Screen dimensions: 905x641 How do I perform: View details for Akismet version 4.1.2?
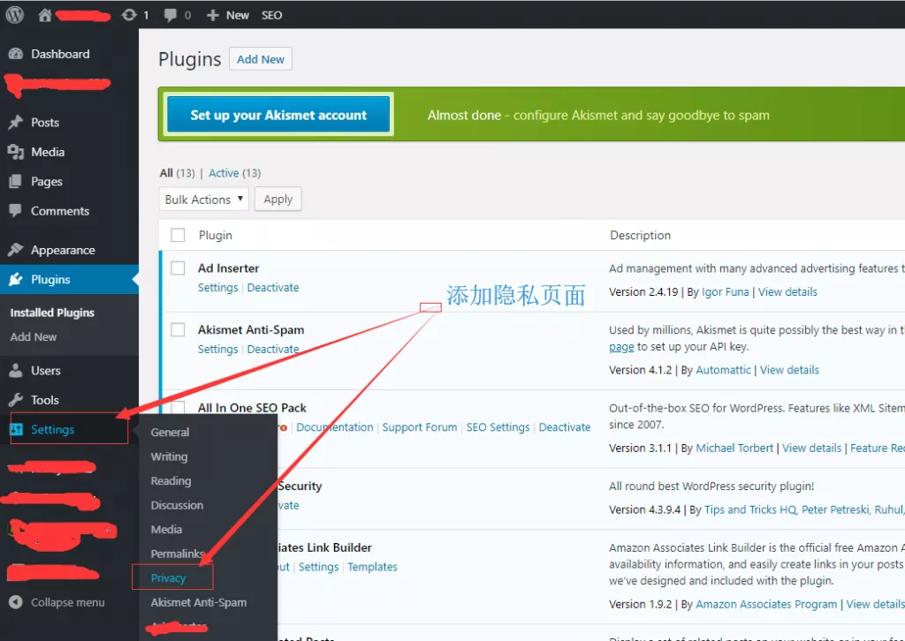[x=789, y=369]
